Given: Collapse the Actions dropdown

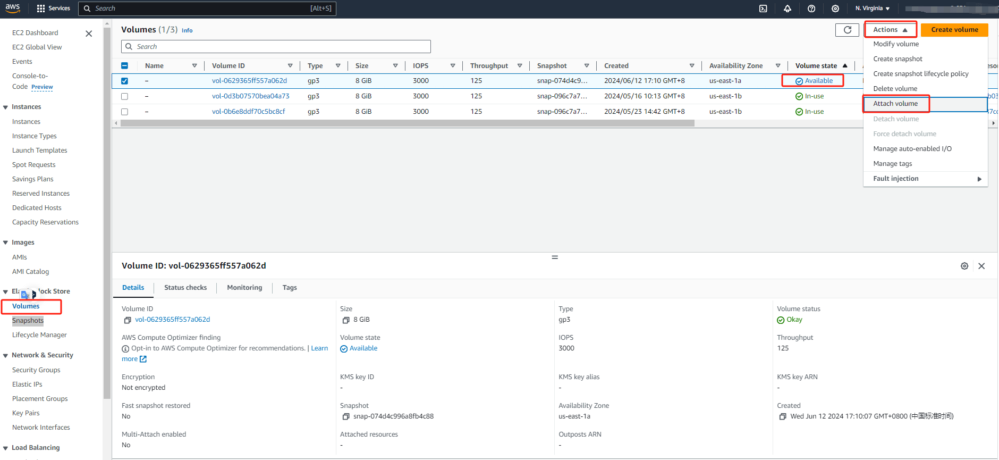Looking at the screenshot, I should tap(890, 30).
